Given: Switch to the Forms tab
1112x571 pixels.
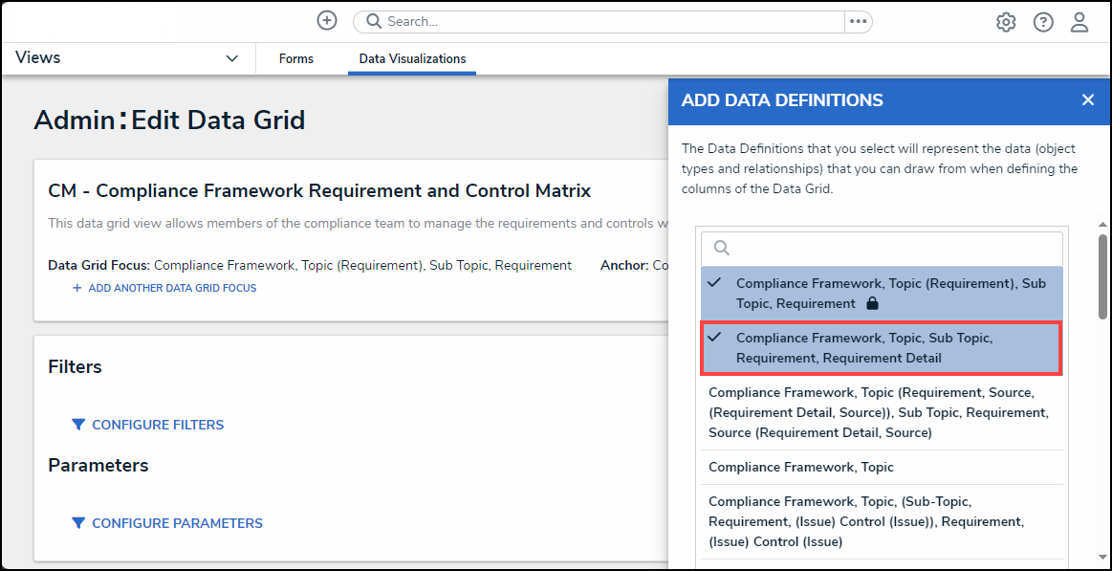Looking at the screenshot, I should pos(296,59).
